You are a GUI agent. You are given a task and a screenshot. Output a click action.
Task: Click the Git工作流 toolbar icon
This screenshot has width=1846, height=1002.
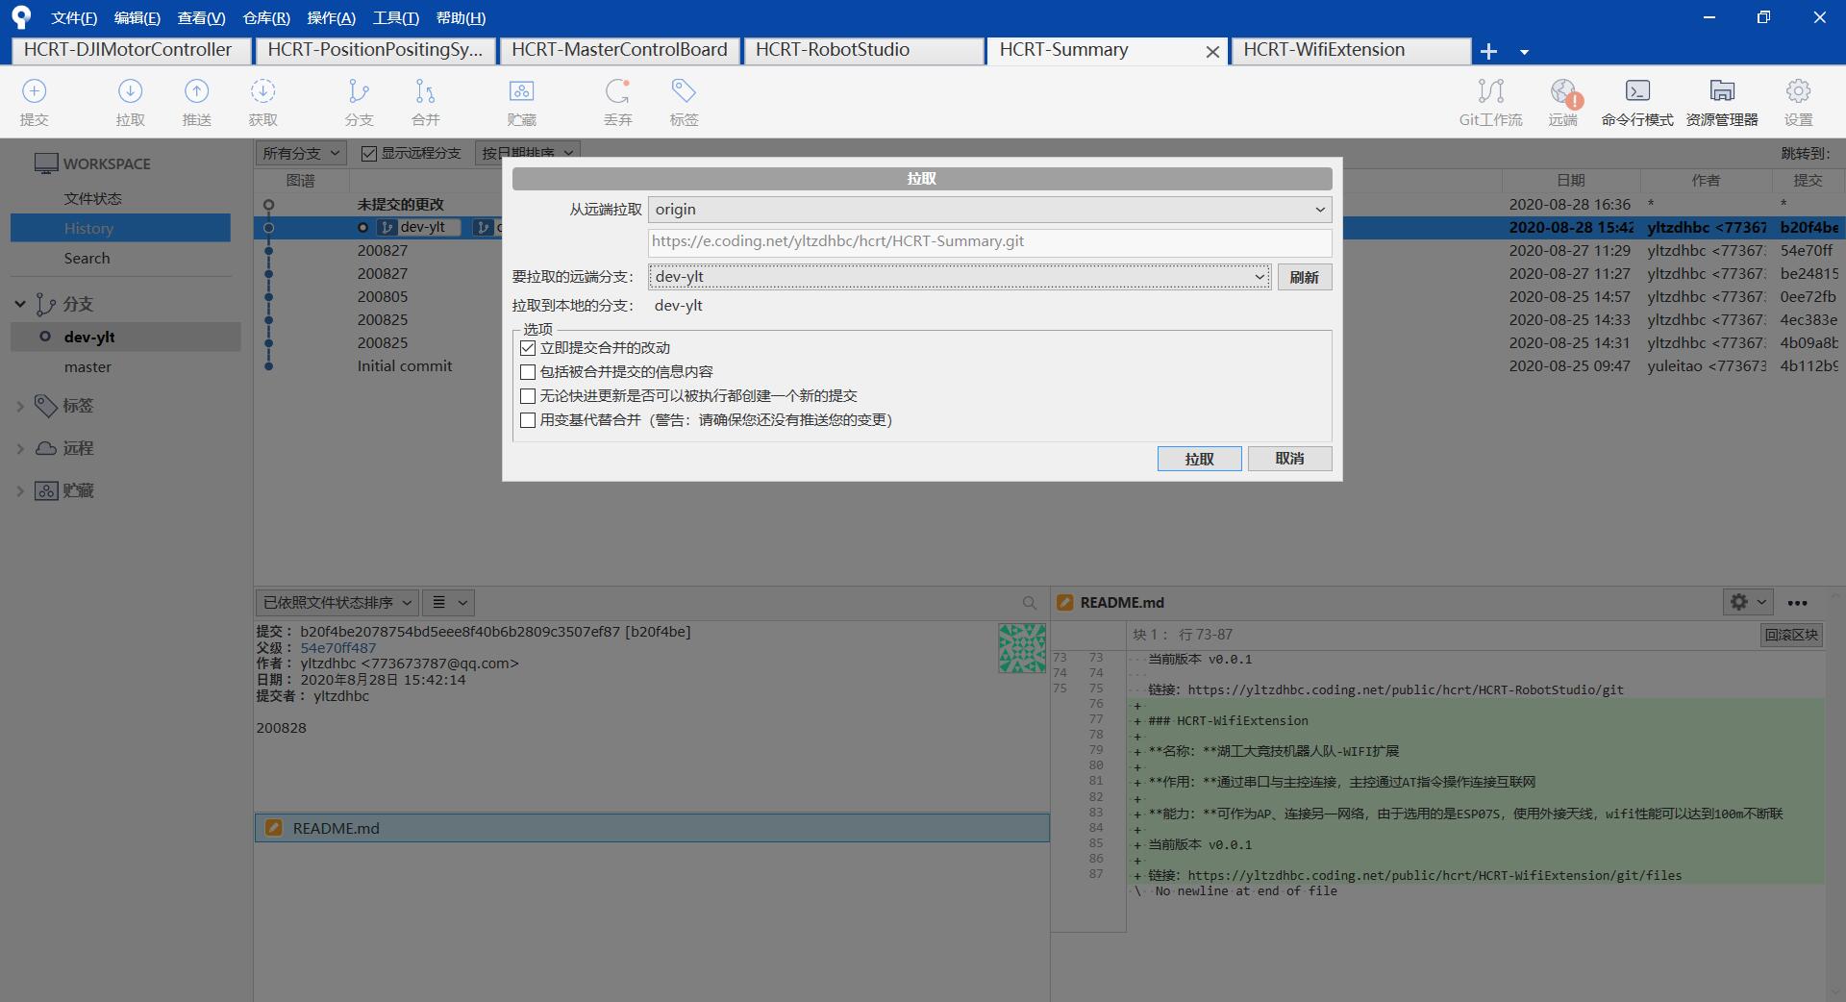click(x=1490, y=91)
